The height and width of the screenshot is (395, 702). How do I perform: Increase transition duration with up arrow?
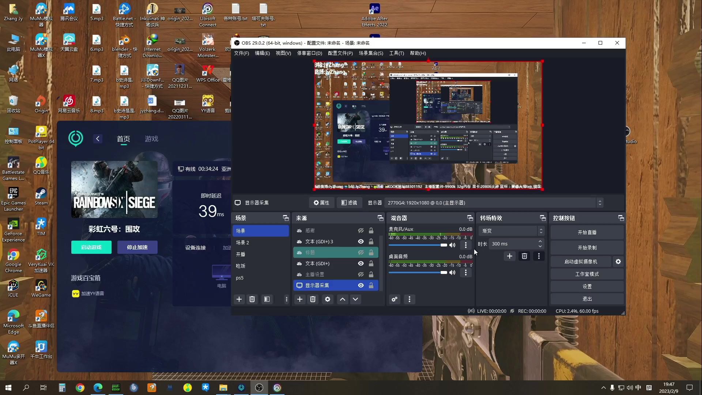point(540,241)
